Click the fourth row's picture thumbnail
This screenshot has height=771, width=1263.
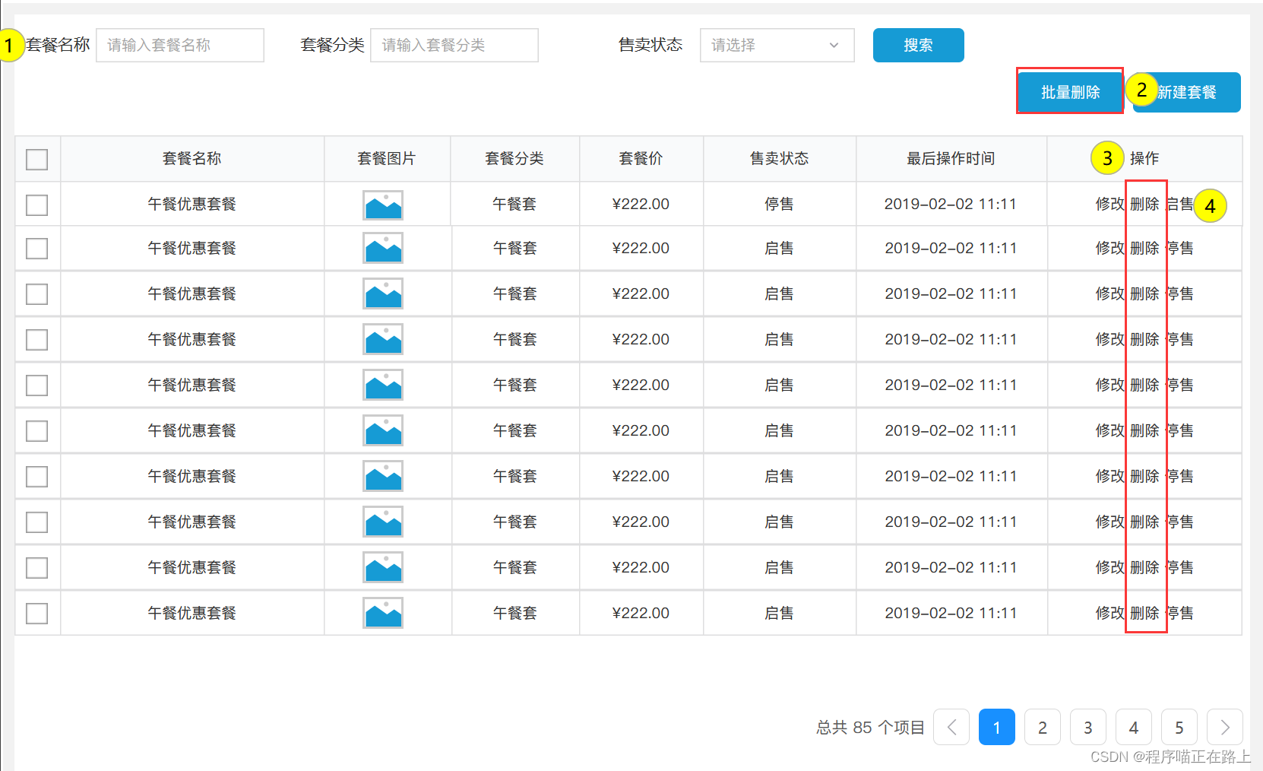[382, 339]
